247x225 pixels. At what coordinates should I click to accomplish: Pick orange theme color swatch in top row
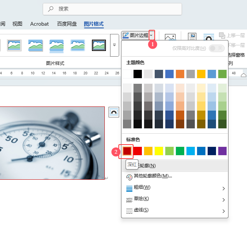point(180,74)
